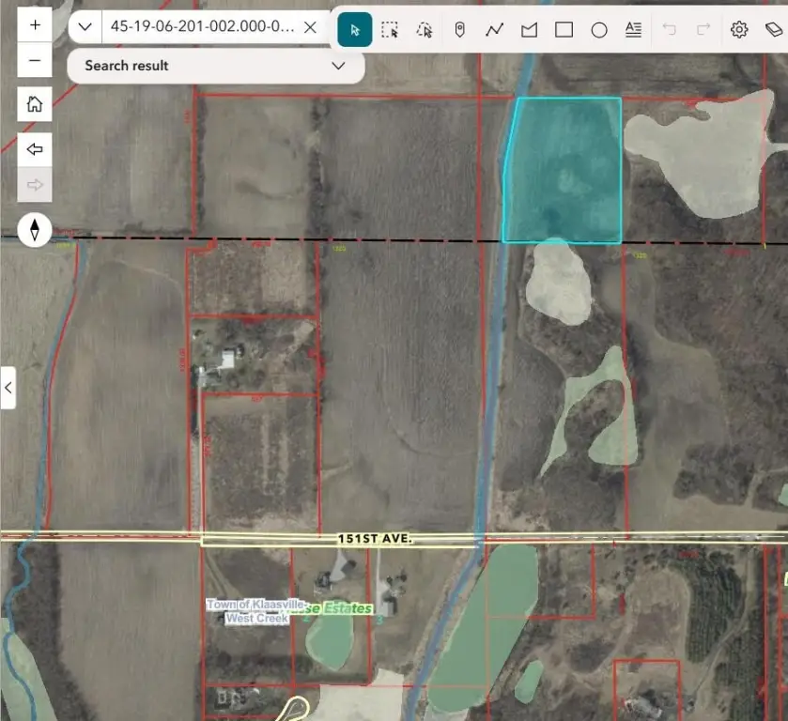Expand the collapsed left side panel
The image size is (788, 721).
click(8, 387)
